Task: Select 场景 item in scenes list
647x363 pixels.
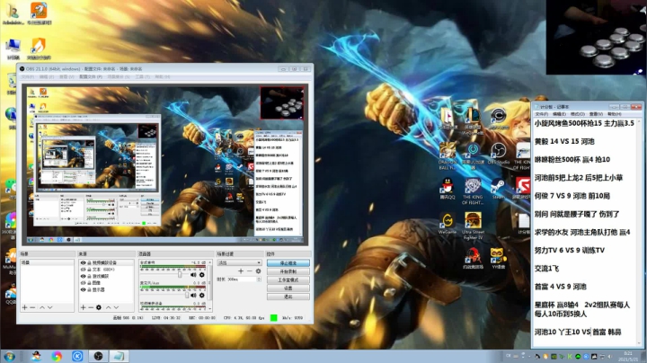Action: (x=47, y=262)
